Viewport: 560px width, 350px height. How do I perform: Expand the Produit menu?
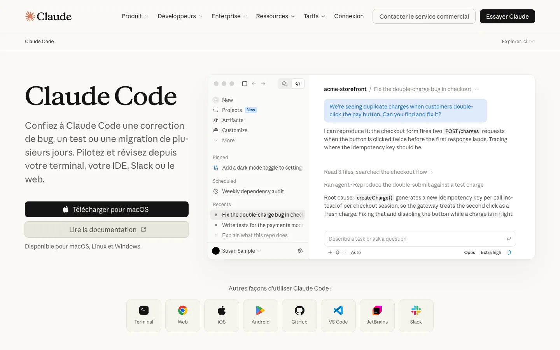tap(135, 16)
